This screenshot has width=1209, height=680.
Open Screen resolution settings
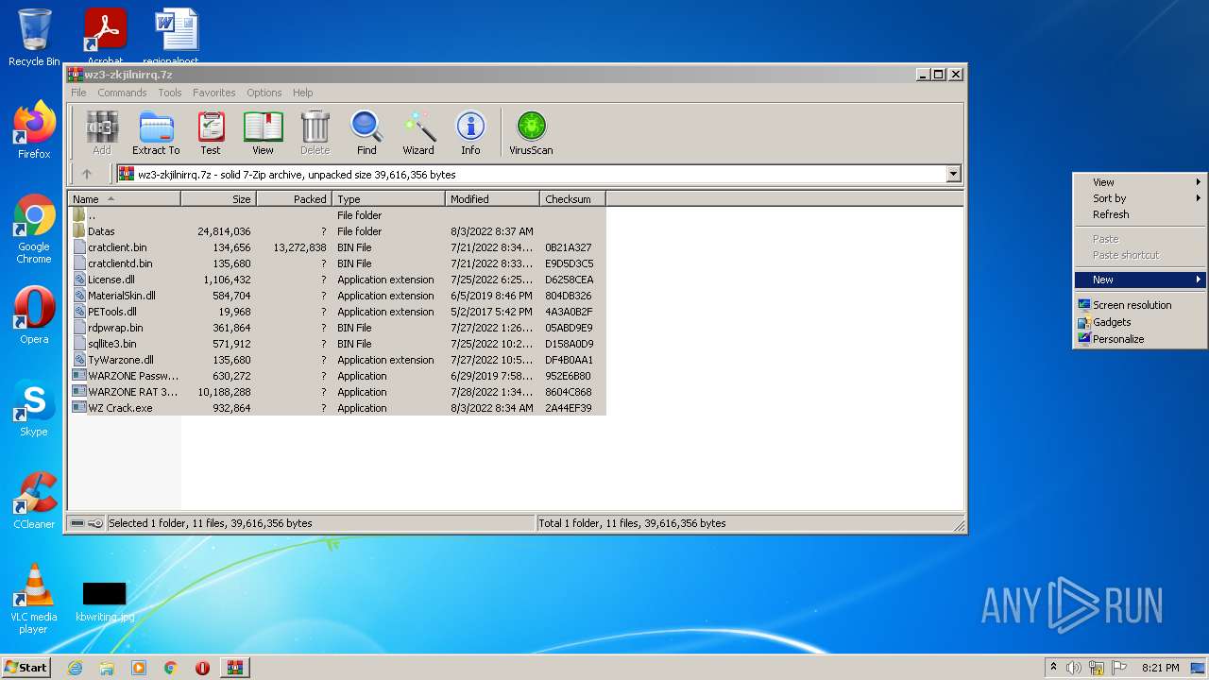click(1140, 305)
